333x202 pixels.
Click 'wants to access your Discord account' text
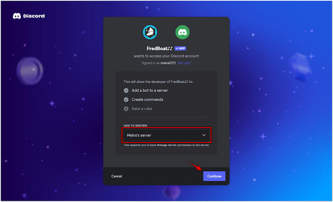[166, 56]
